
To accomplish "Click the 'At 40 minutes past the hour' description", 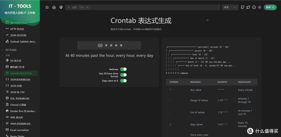I will pyautogui.click(x=109, y=56).
